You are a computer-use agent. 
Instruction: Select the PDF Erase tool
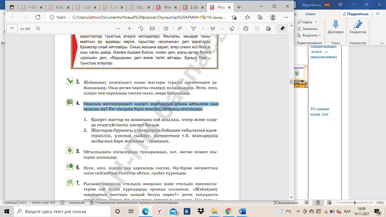coord(232,29)
